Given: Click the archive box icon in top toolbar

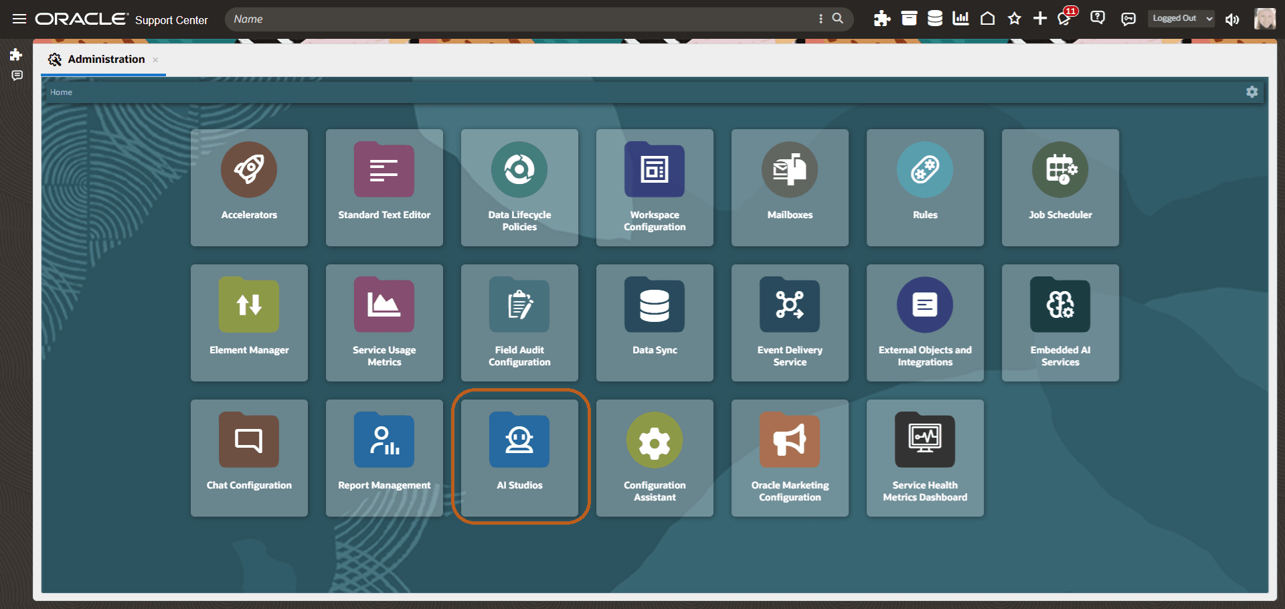Looking at the screenshot, I should pyautogui.click(x=909, y=19).
